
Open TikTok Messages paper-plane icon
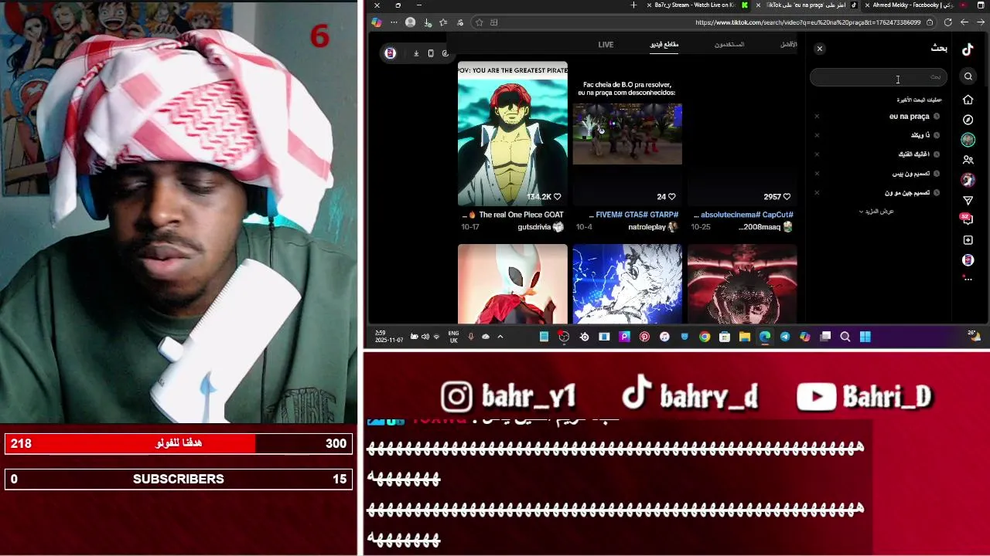[968, 200]
